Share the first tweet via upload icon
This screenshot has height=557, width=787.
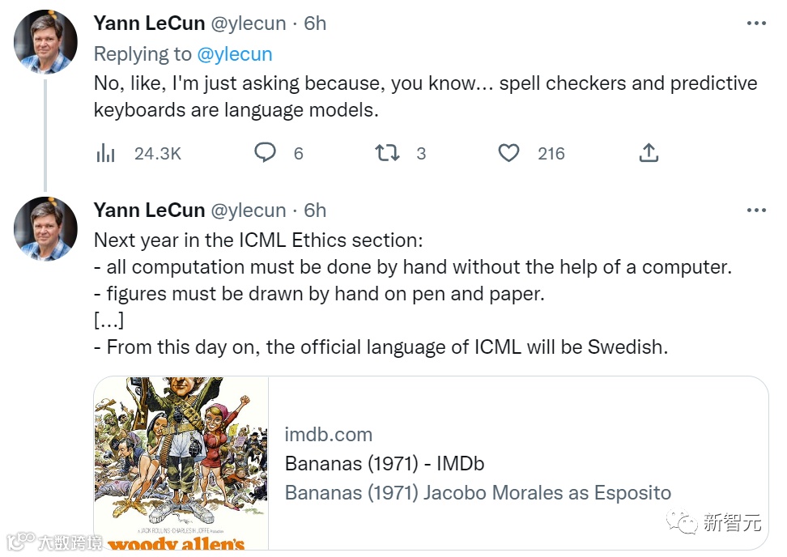[649, 152]
